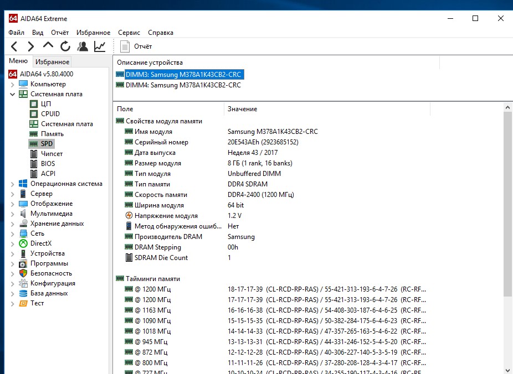
Task: Select the Память memory icon
Action: (x=34, y=133)
